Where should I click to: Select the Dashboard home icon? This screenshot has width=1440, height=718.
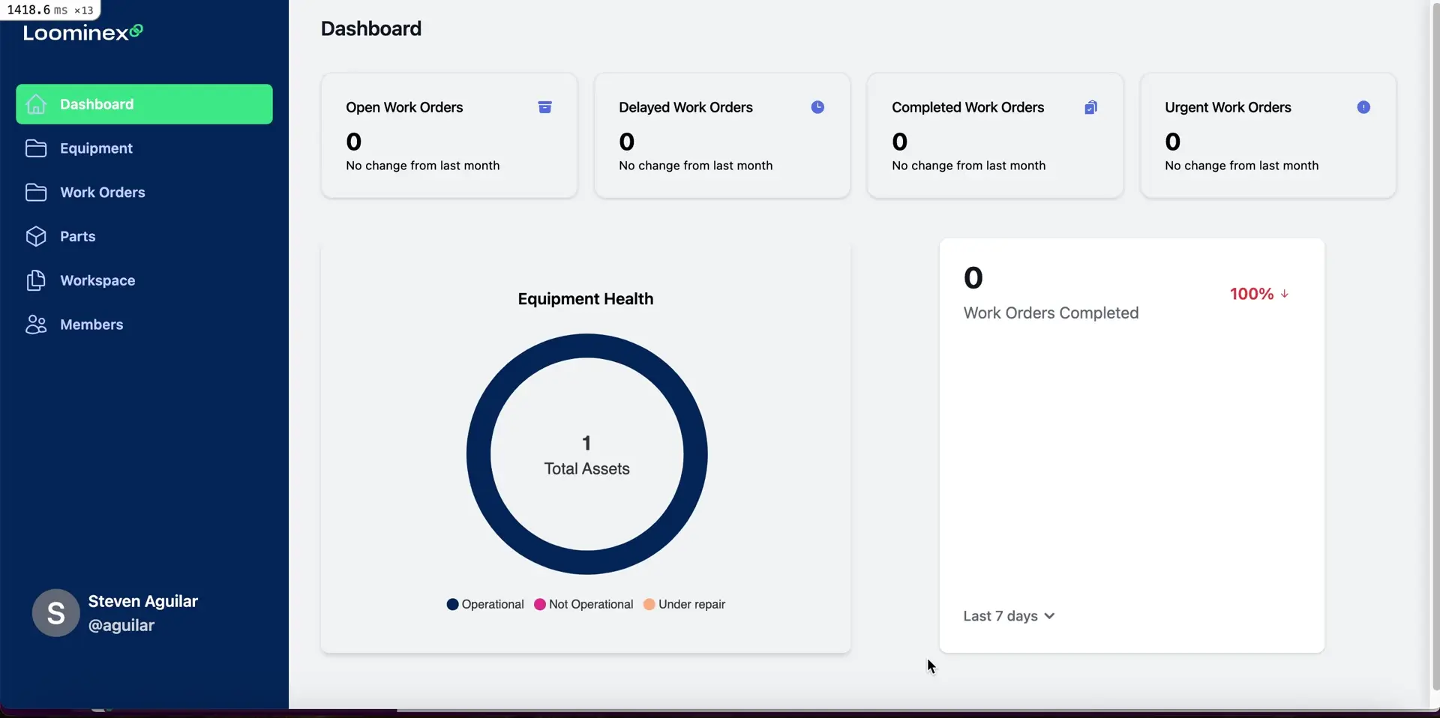tap(35, 103)
